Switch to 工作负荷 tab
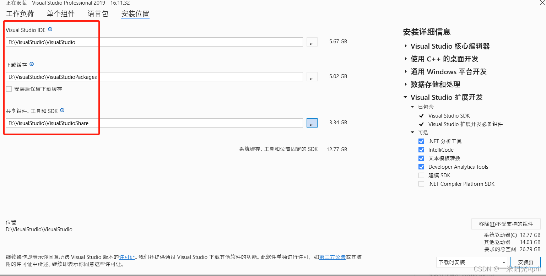Viewport: 546px width, 276px height. (20, 14)
